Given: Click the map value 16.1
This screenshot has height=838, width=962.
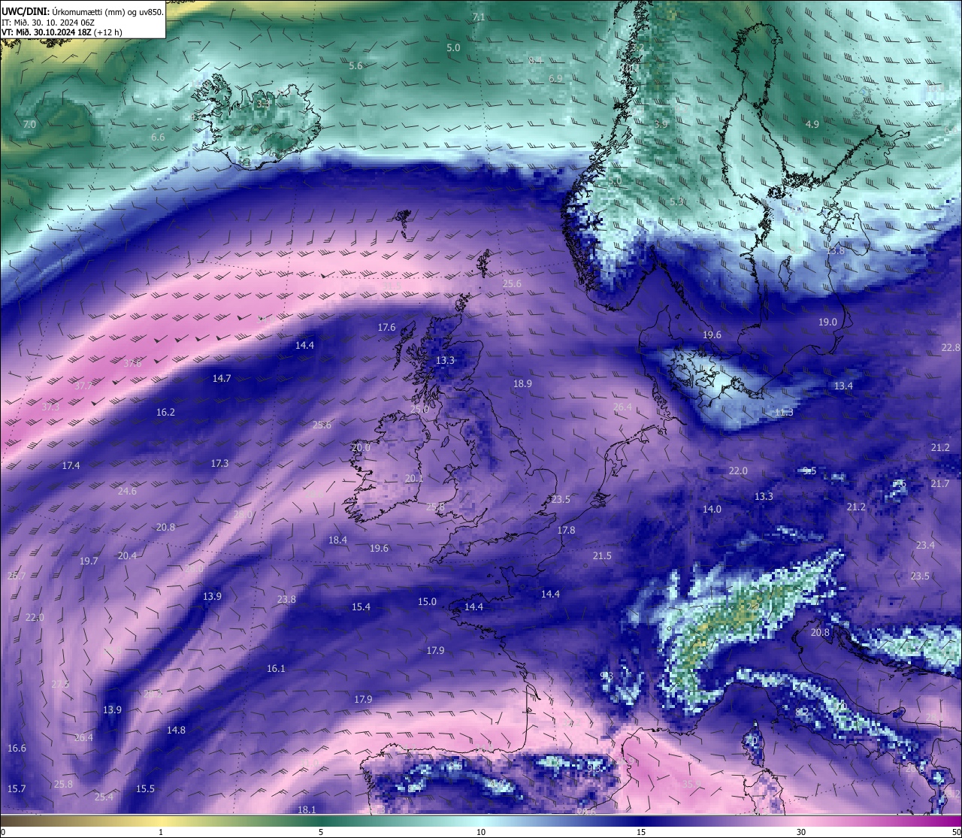Looking at the screenshot, I should [x=276, y=669].
